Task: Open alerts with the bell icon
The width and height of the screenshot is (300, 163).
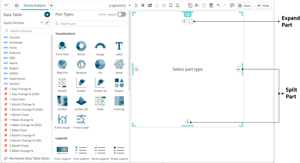Action: (177, 5)
